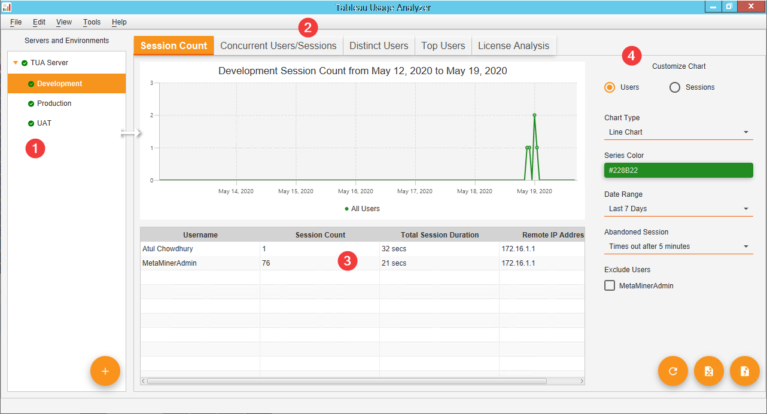Collapse the TUA Server tree node arrow
This screenshot has height=414, width=767.
coord(16,63)
